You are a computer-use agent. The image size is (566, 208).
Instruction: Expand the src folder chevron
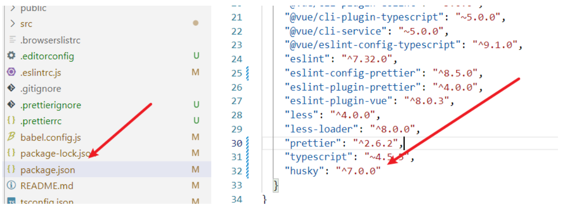point(13,24)
